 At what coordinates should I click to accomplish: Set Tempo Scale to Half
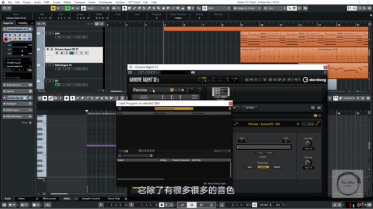click(249, 167)
